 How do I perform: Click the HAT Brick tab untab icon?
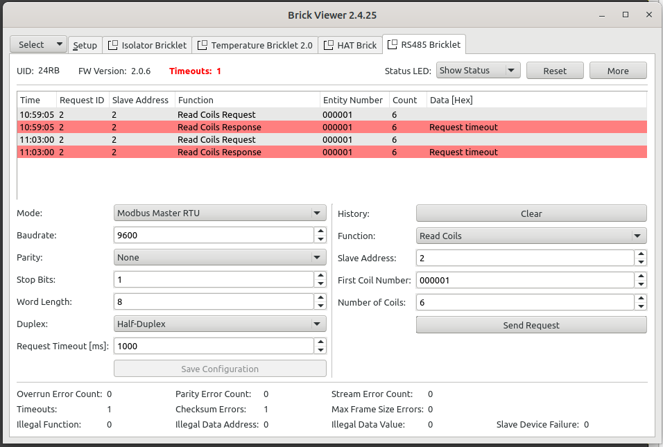pos(329,45)
